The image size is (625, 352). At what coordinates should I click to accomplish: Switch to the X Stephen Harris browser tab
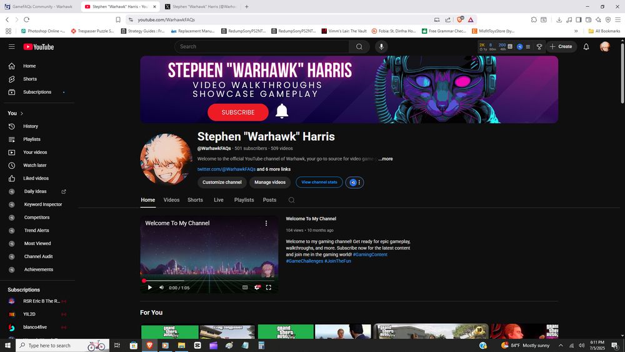tap(201, 7)
